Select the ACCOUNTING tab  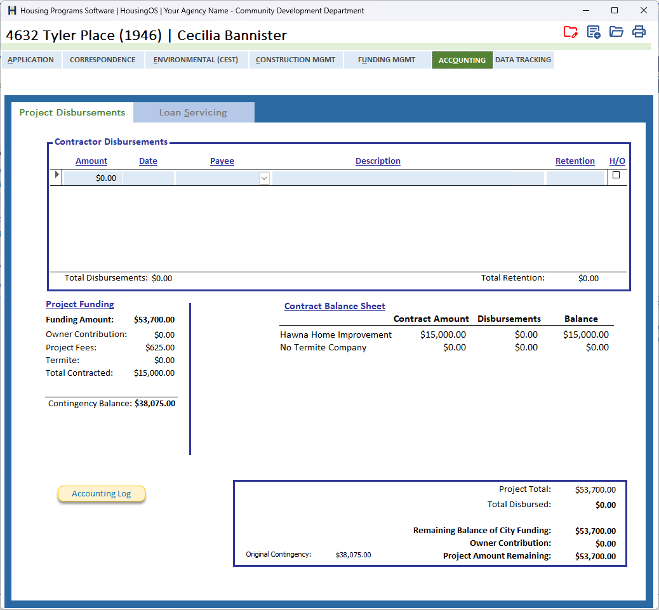[462, 60]
